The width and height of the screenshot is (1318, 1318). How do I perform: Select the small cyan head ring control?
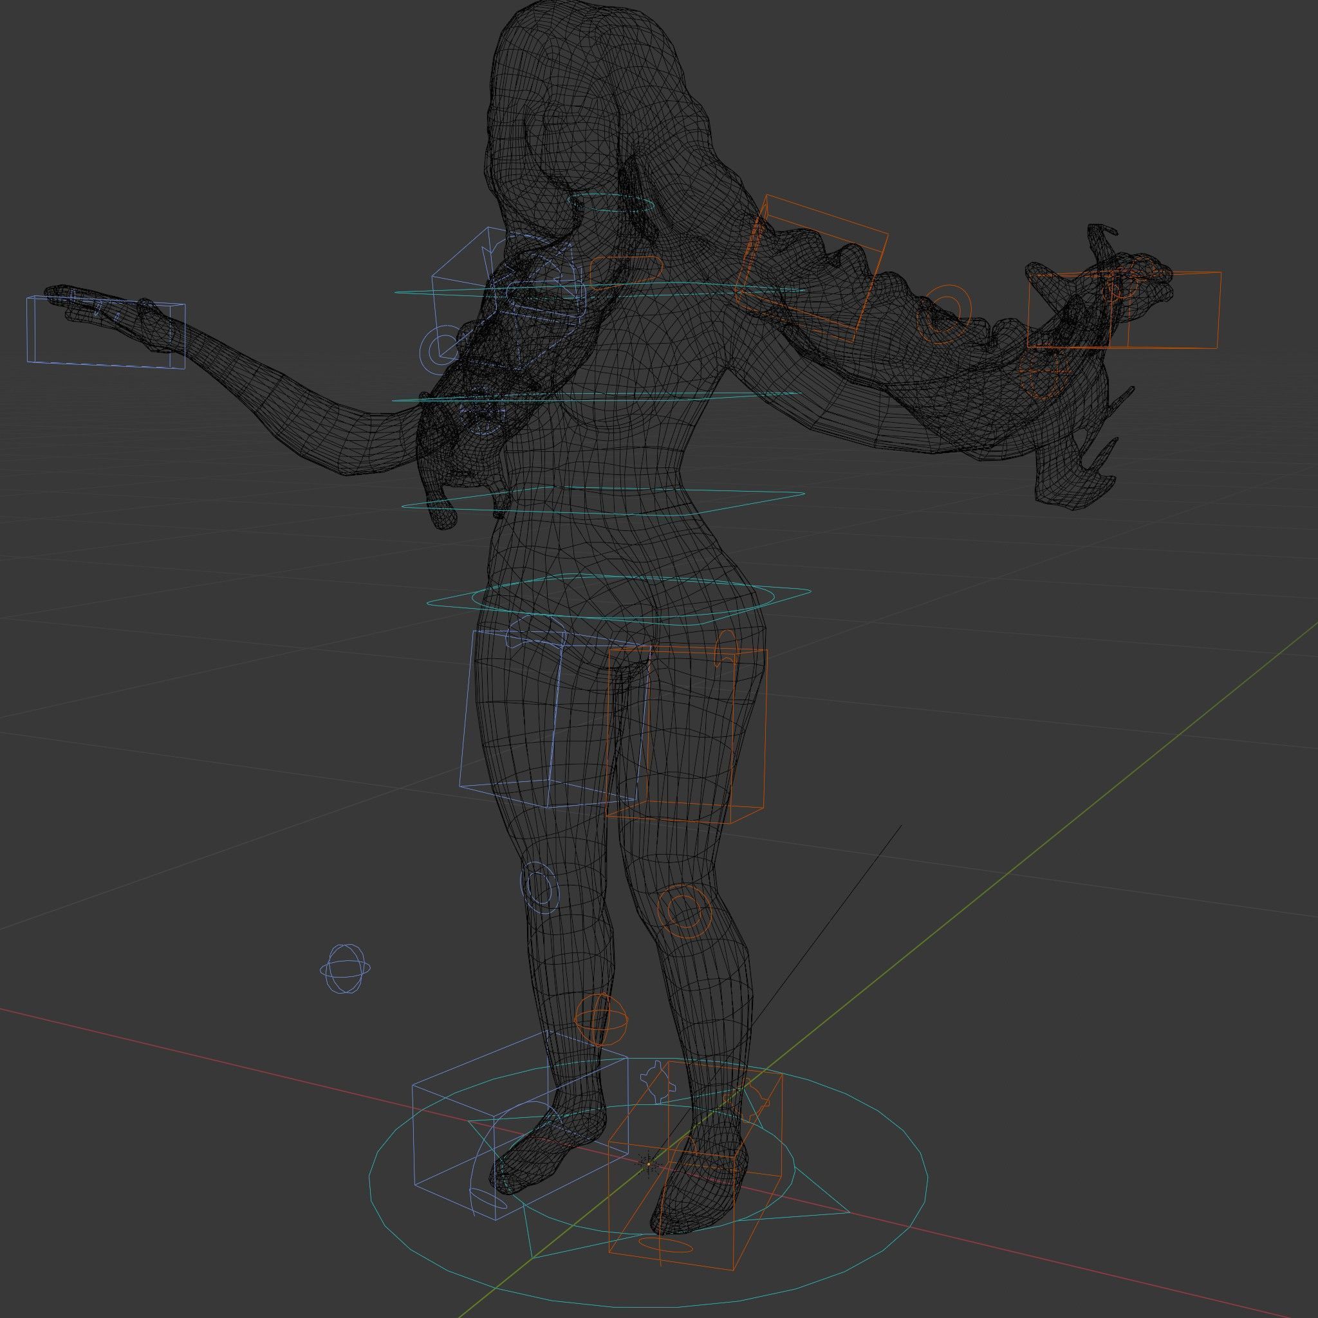coord(611,203)
